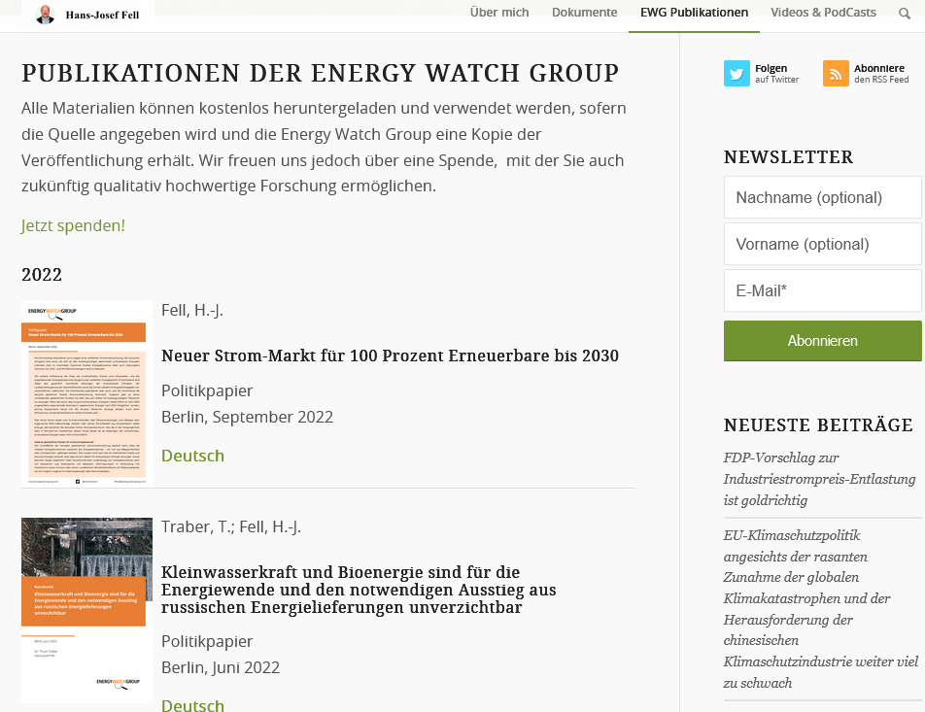Click Deutsch link under Strom-Markt paper
925x712 pixels.
(192, 456)
